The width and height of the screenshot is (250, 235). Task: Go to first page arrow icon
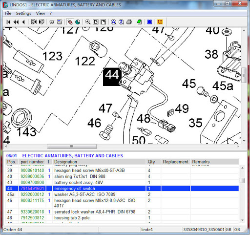tap(8, 22)
